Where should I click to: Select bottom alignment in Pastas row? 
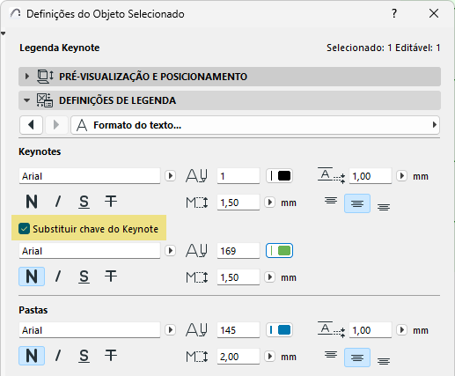pyautogui.click(x=384, y=361)
